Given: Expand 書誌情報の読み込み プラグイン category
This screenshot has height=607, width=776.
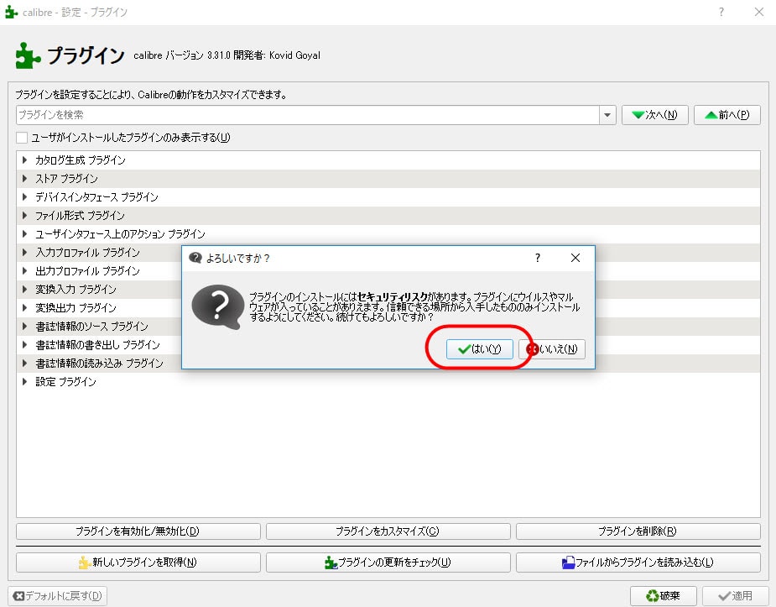Looking at the screenshot, I should tap(24, 364).
